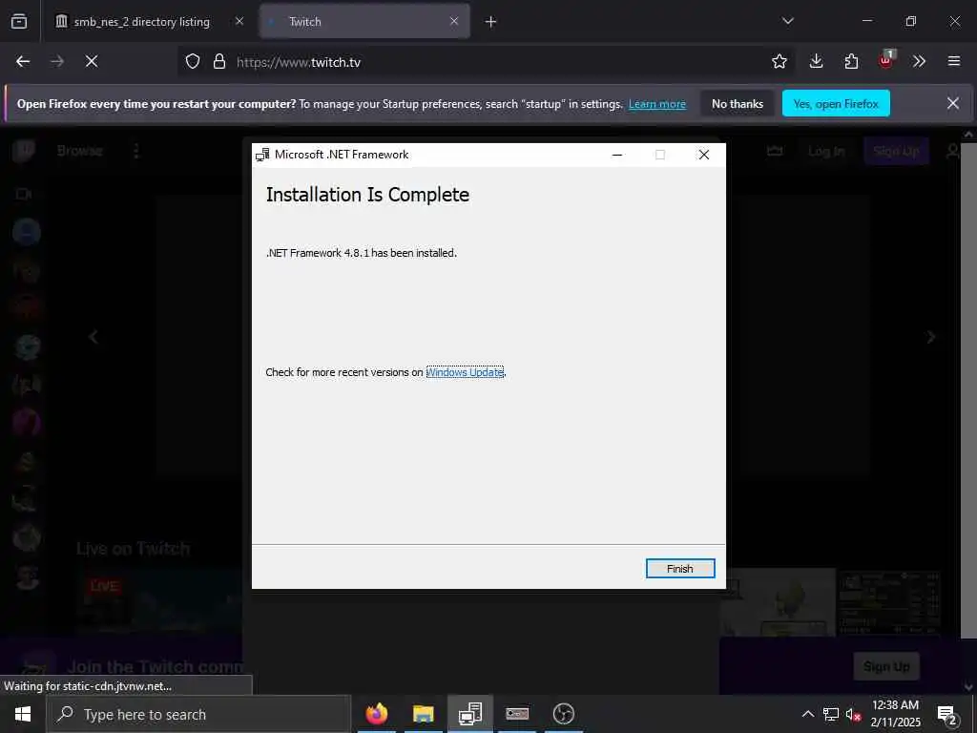Open the notification center icon

(947, 714)
